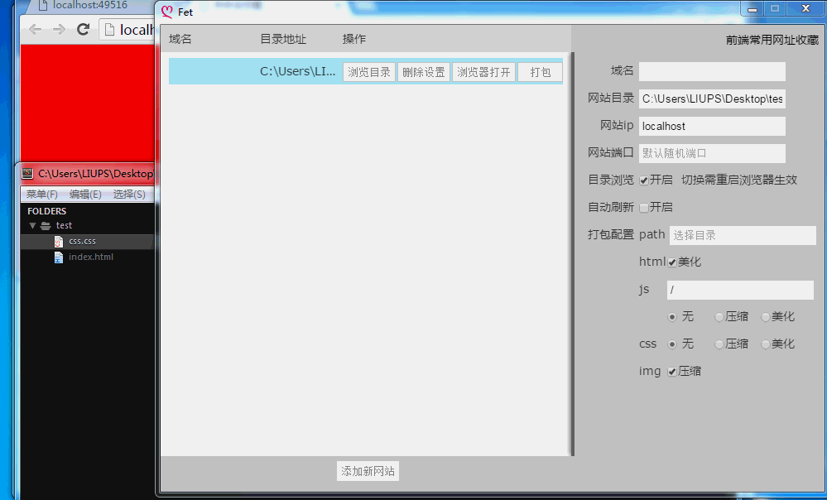
Task: Click the 网站端口 input field
Action: coord(711,153)
